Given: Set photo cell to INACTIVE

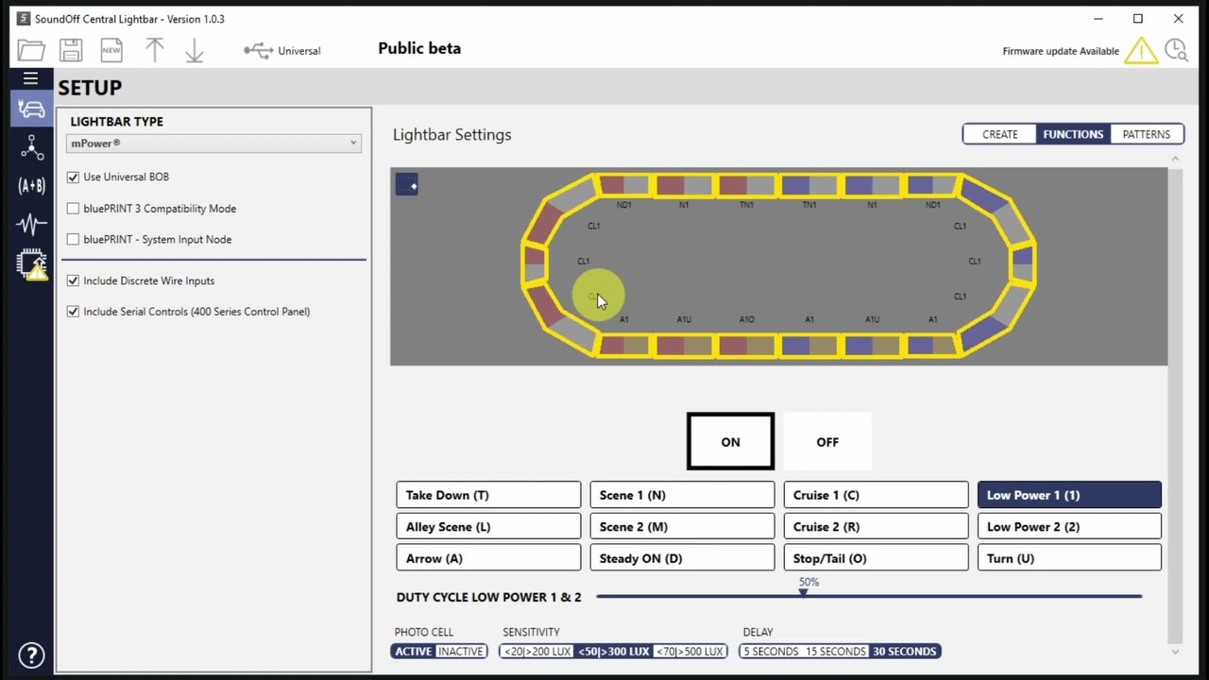Looking at the screenshot, I should click(x=461, y=651).
